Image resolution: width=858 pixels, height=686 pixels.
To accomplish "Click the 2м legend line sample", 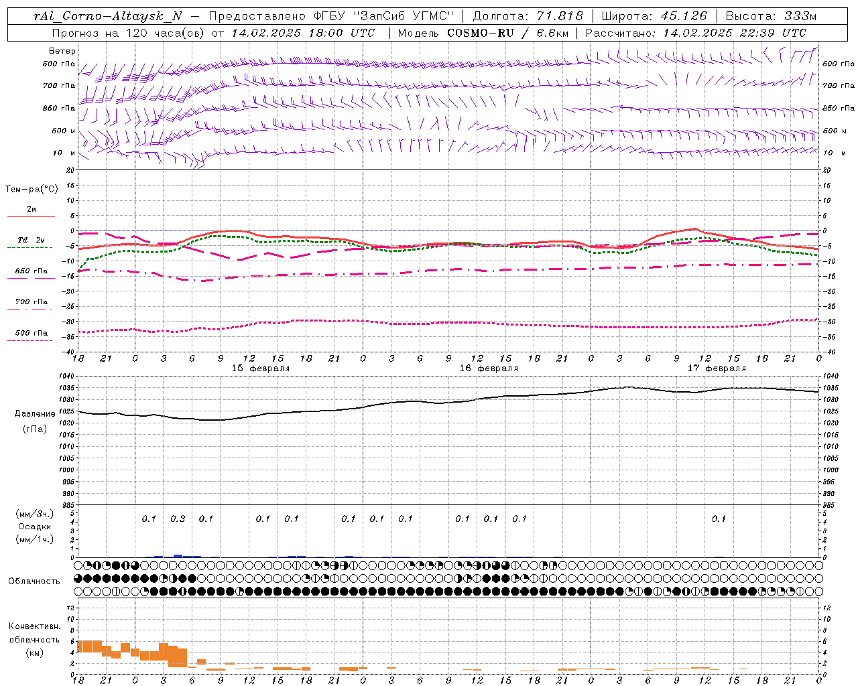I will tap(31, 216).
